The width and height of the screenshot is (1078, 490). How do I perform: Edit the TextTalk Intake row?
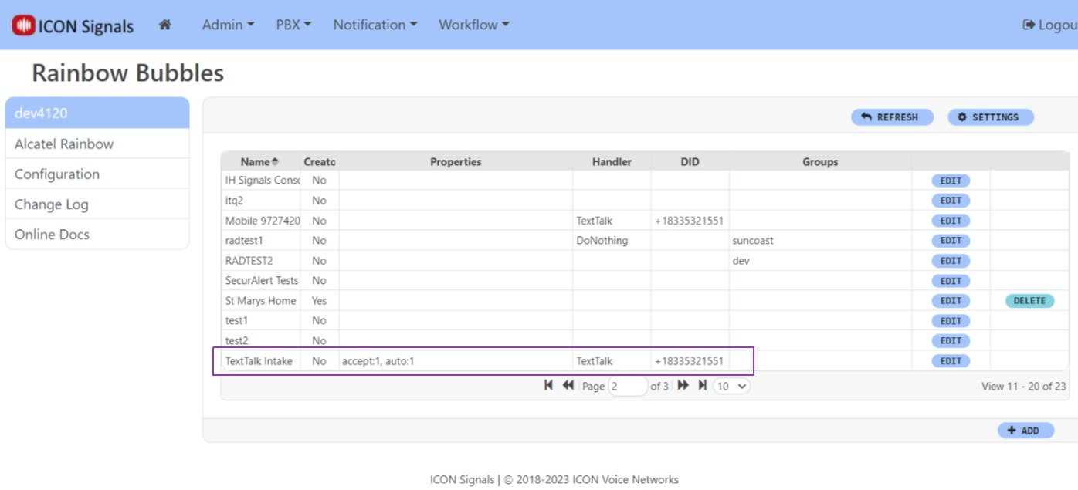[951, 361]
